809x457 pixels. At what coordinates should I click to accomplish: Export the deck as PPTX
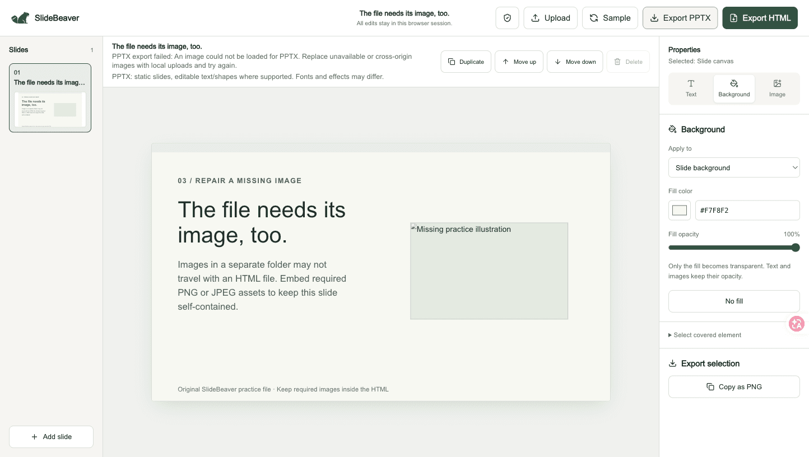tap(680, 18)
